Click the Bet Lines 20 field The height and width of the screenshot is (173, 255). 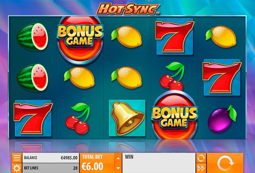pyautogui.click(x=51, y=168)
